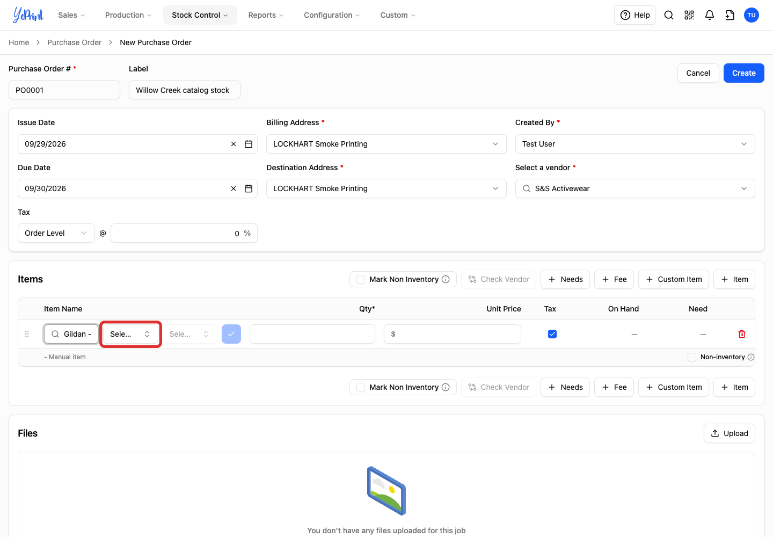Open the Order Level tax dropdown
This screenshot has height=537, width=773.
coord(56,233)
